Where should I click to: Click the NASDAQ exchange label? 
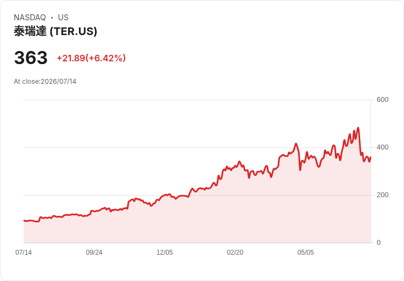click(x=30, y=18)
